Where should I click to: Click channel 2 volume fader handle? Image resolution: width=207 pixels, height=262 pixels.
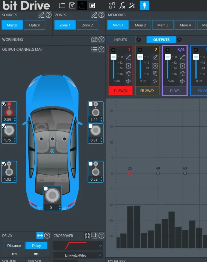[x=140, y=57]
